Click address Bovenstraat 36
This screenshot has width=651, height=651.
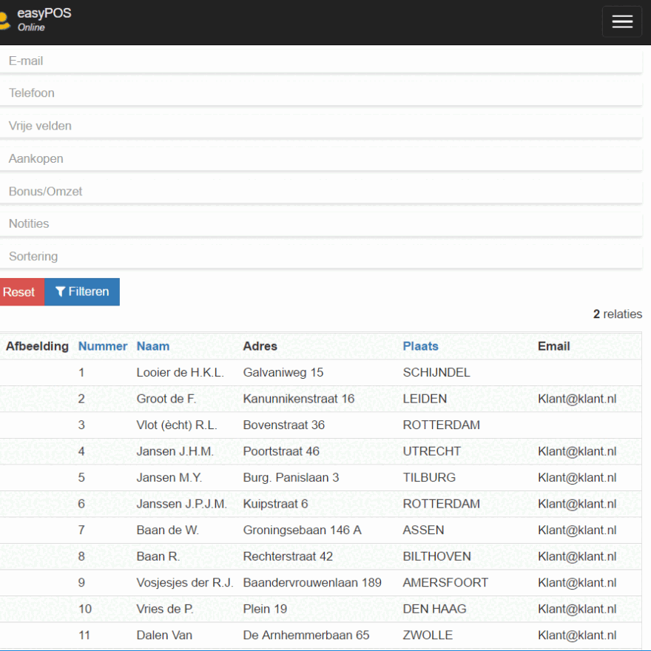click(283, 425)
